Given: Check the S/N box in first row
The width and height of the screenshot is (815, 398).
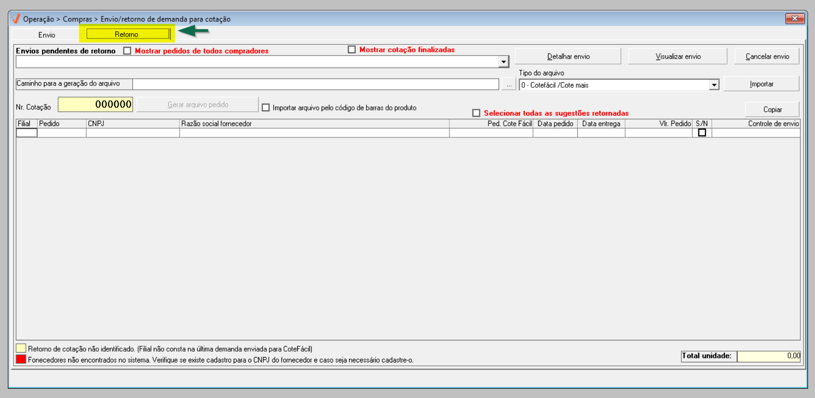Looking at the screenshot, I should click(x=702, y=132).
